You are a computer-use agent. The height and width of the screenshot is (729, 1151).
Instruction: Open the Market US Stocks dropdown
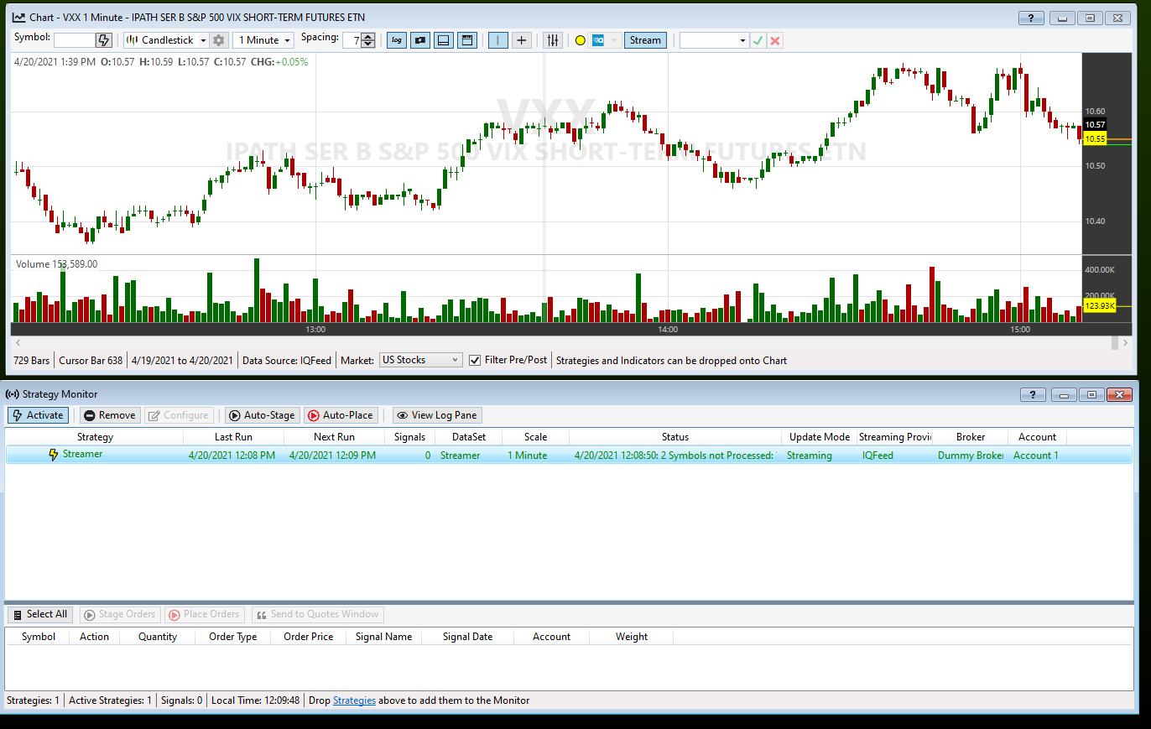pos(420,360)
